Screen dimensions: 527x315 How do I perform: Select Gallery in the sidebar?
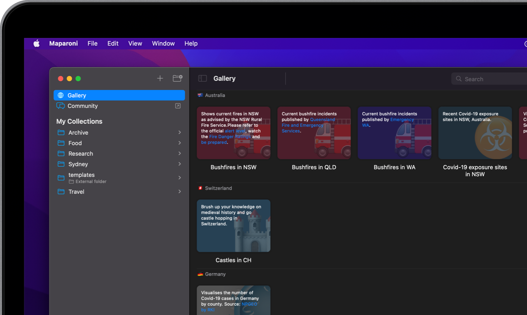pos(119,95)
